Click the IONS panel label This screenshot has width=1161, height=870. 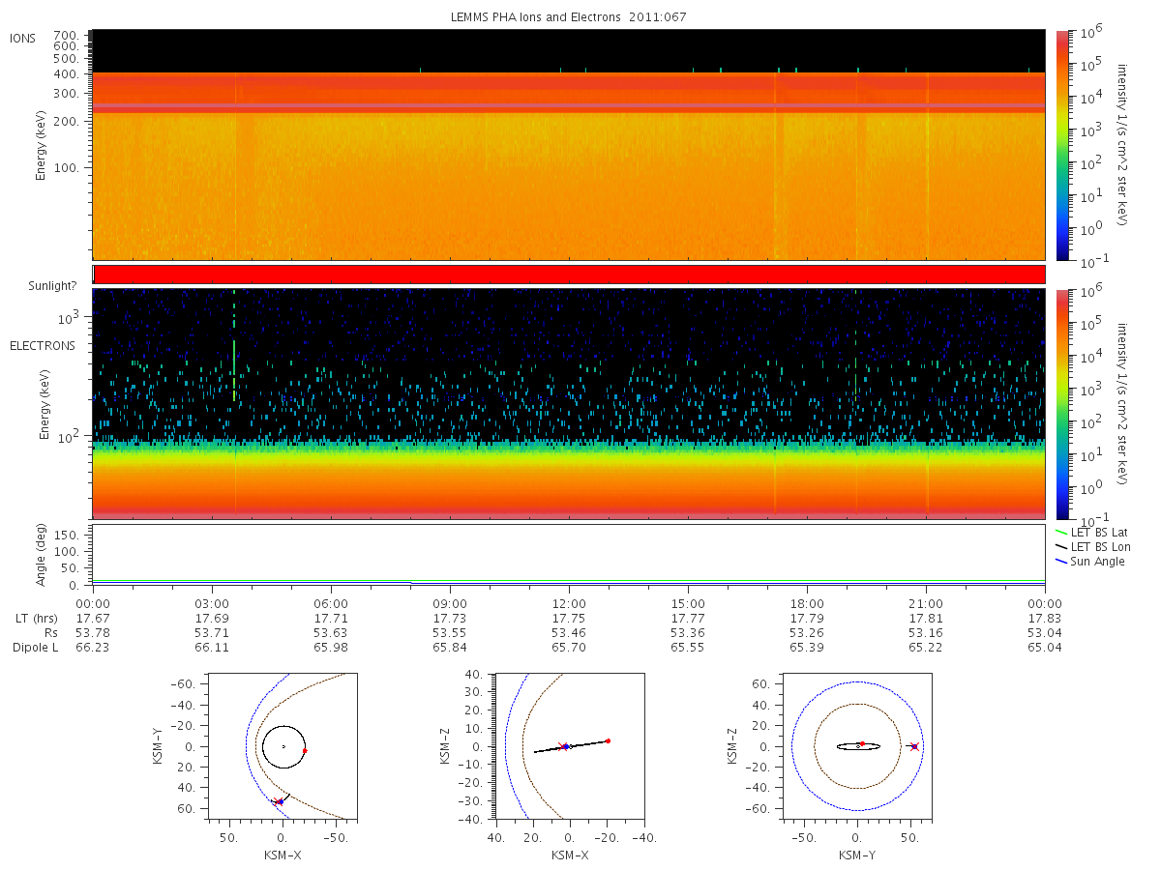23,39
